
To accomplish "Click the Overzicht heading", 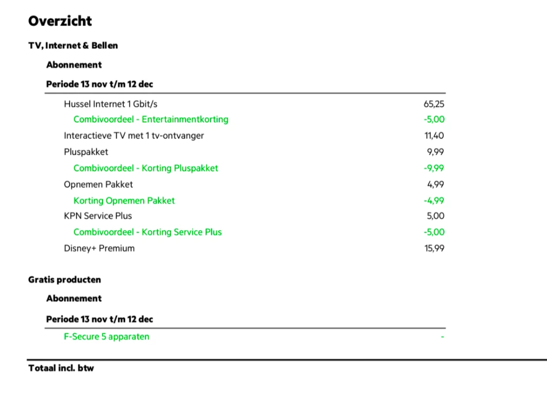I will [60, 21].
